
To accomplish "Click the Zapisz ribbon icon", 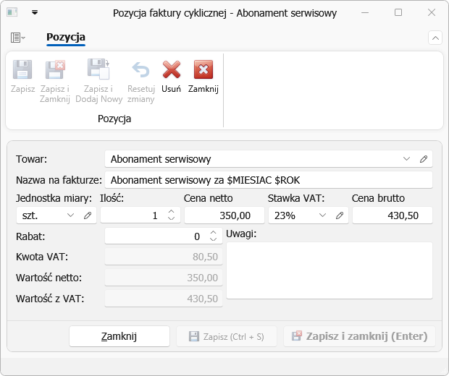I will pyautogui.click(x=22, y=69).
